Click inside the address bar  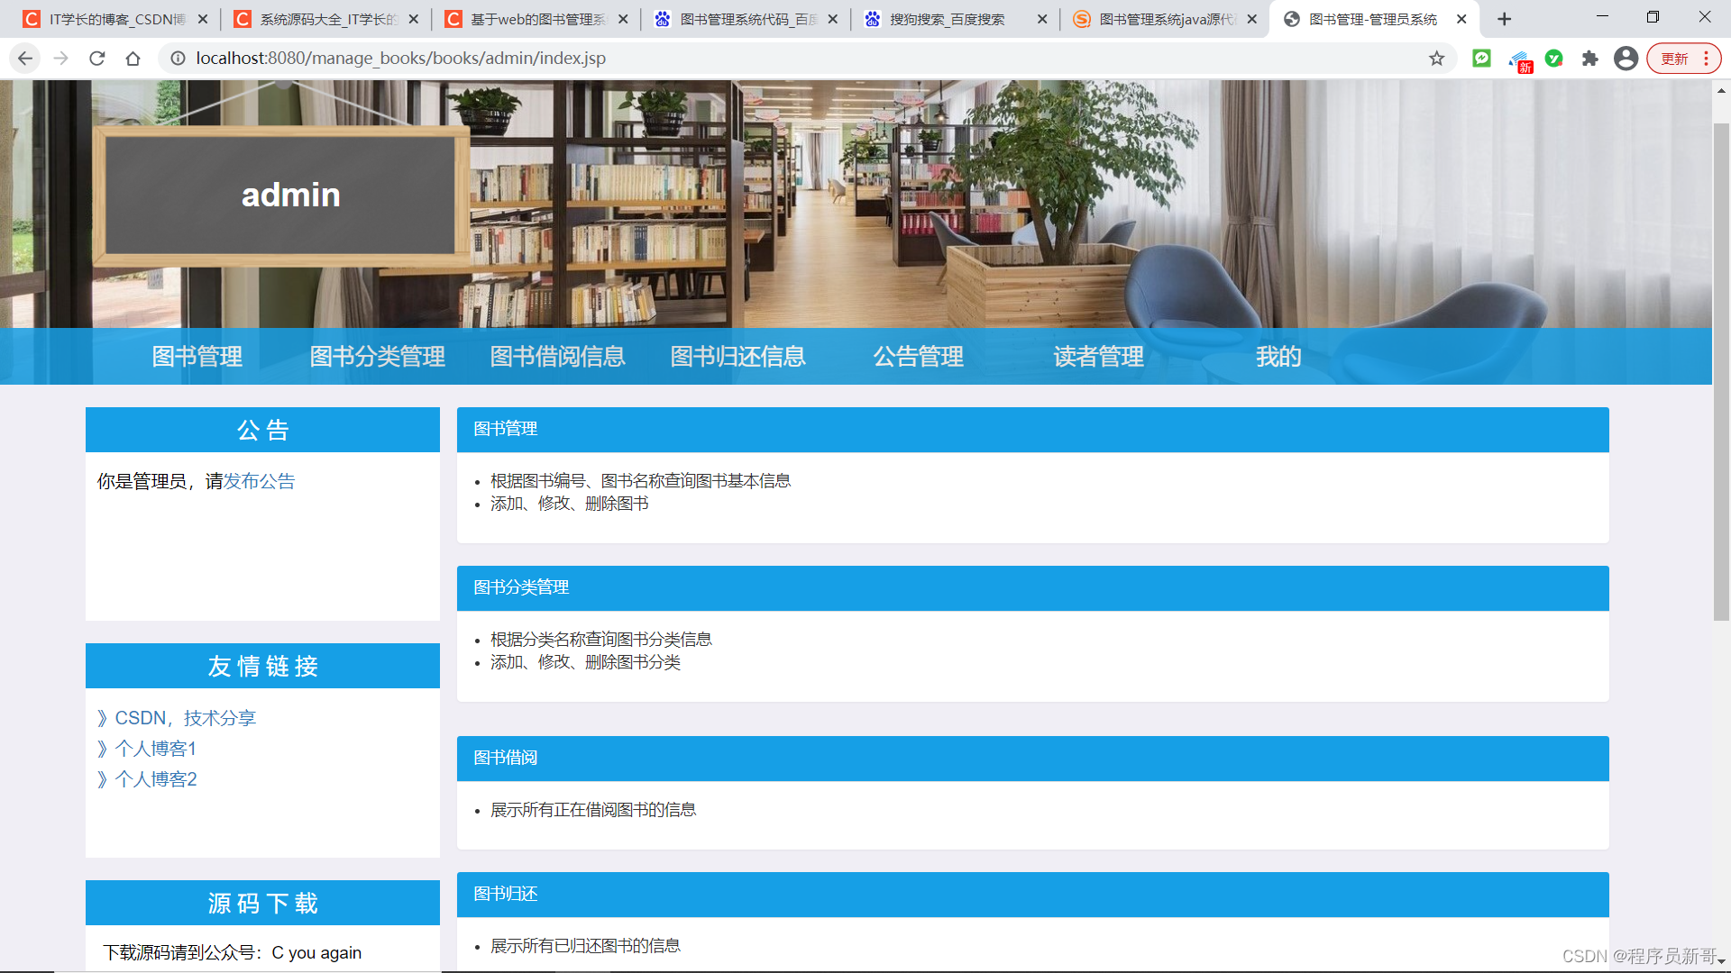tap(631, 58)
